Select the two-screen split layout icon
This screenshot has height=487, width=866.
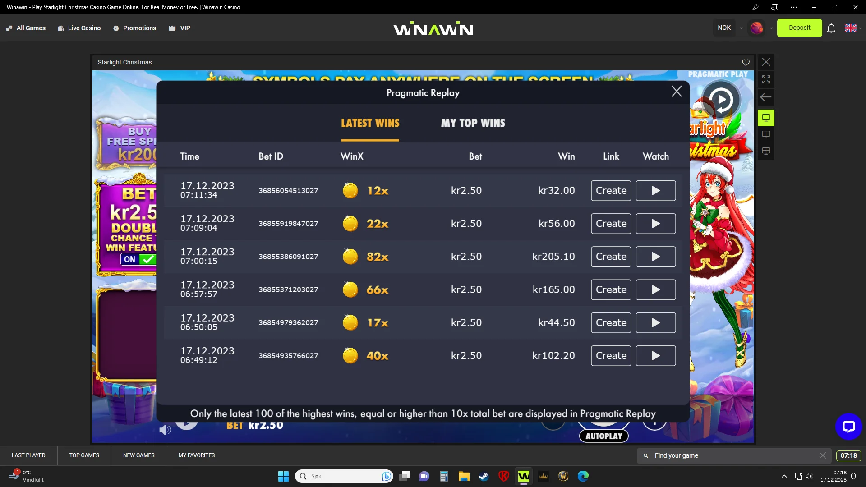(766, 134)
